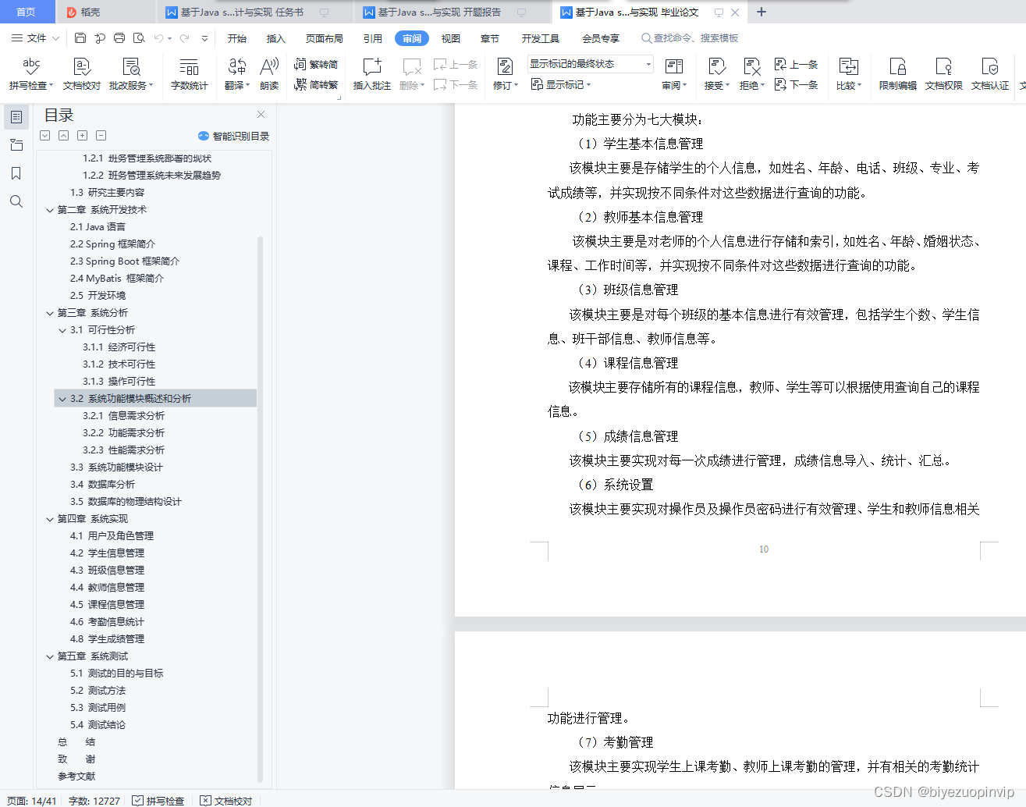Open the 比较 document compare tool
Screen dimensions: 1026x807
[x=848, y=73]
